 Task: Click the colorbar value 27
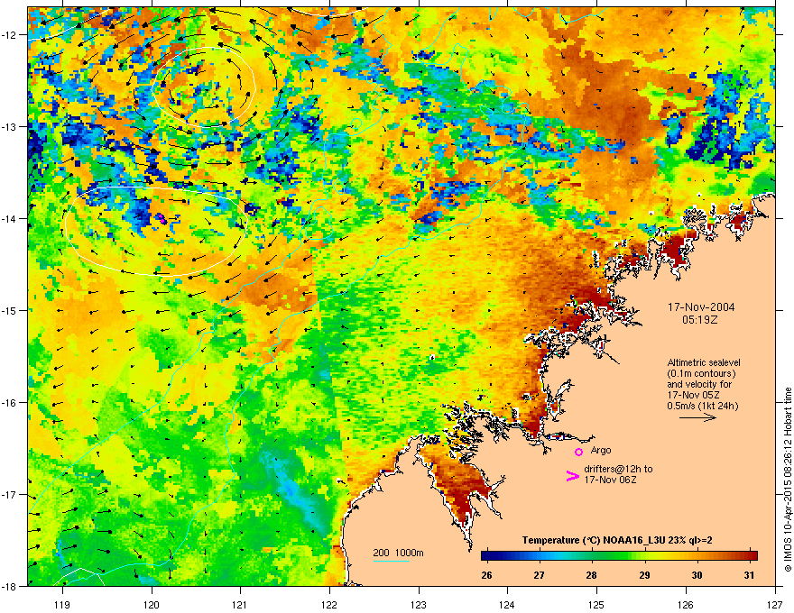coord(540,575)
